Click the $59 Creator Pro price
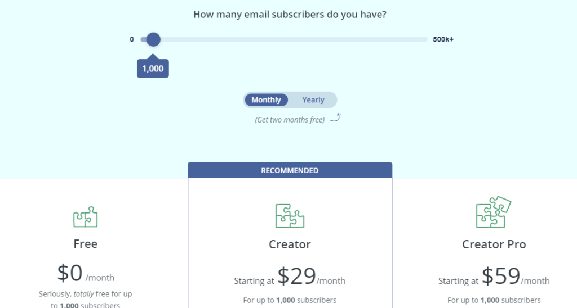This screenshot has width=577, height=308. (501, 277)
